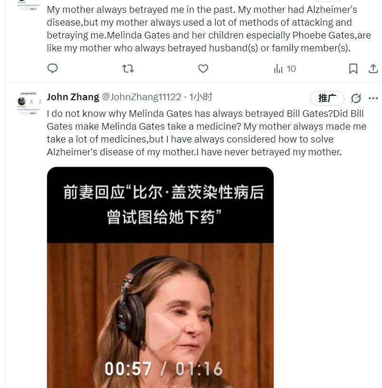The width and height of the screenshot is (382, 388).
Task: Open John Zhang's profile avatar on second tweet
Action: click(29, 103)
